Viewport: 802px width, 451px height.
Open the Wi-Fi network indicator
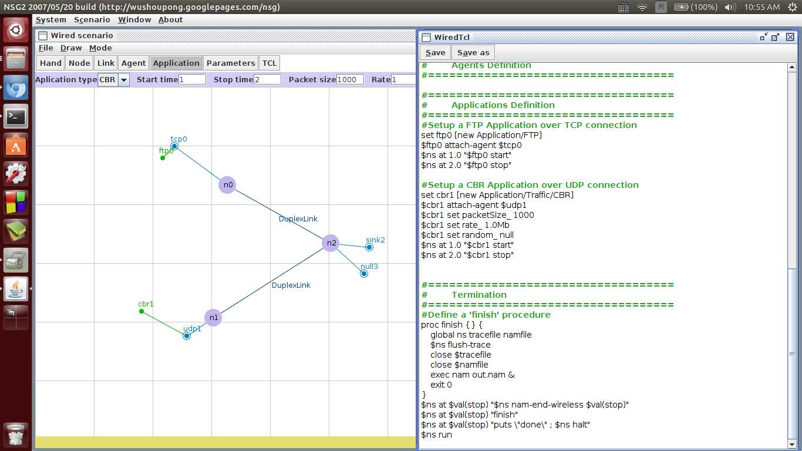click(x=642, y=7)
